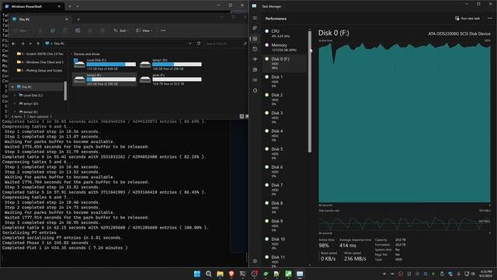The image size is (497, 280).
Task: Click the Rename icon in File Explorer toolbar
Action: click(78, 30)
